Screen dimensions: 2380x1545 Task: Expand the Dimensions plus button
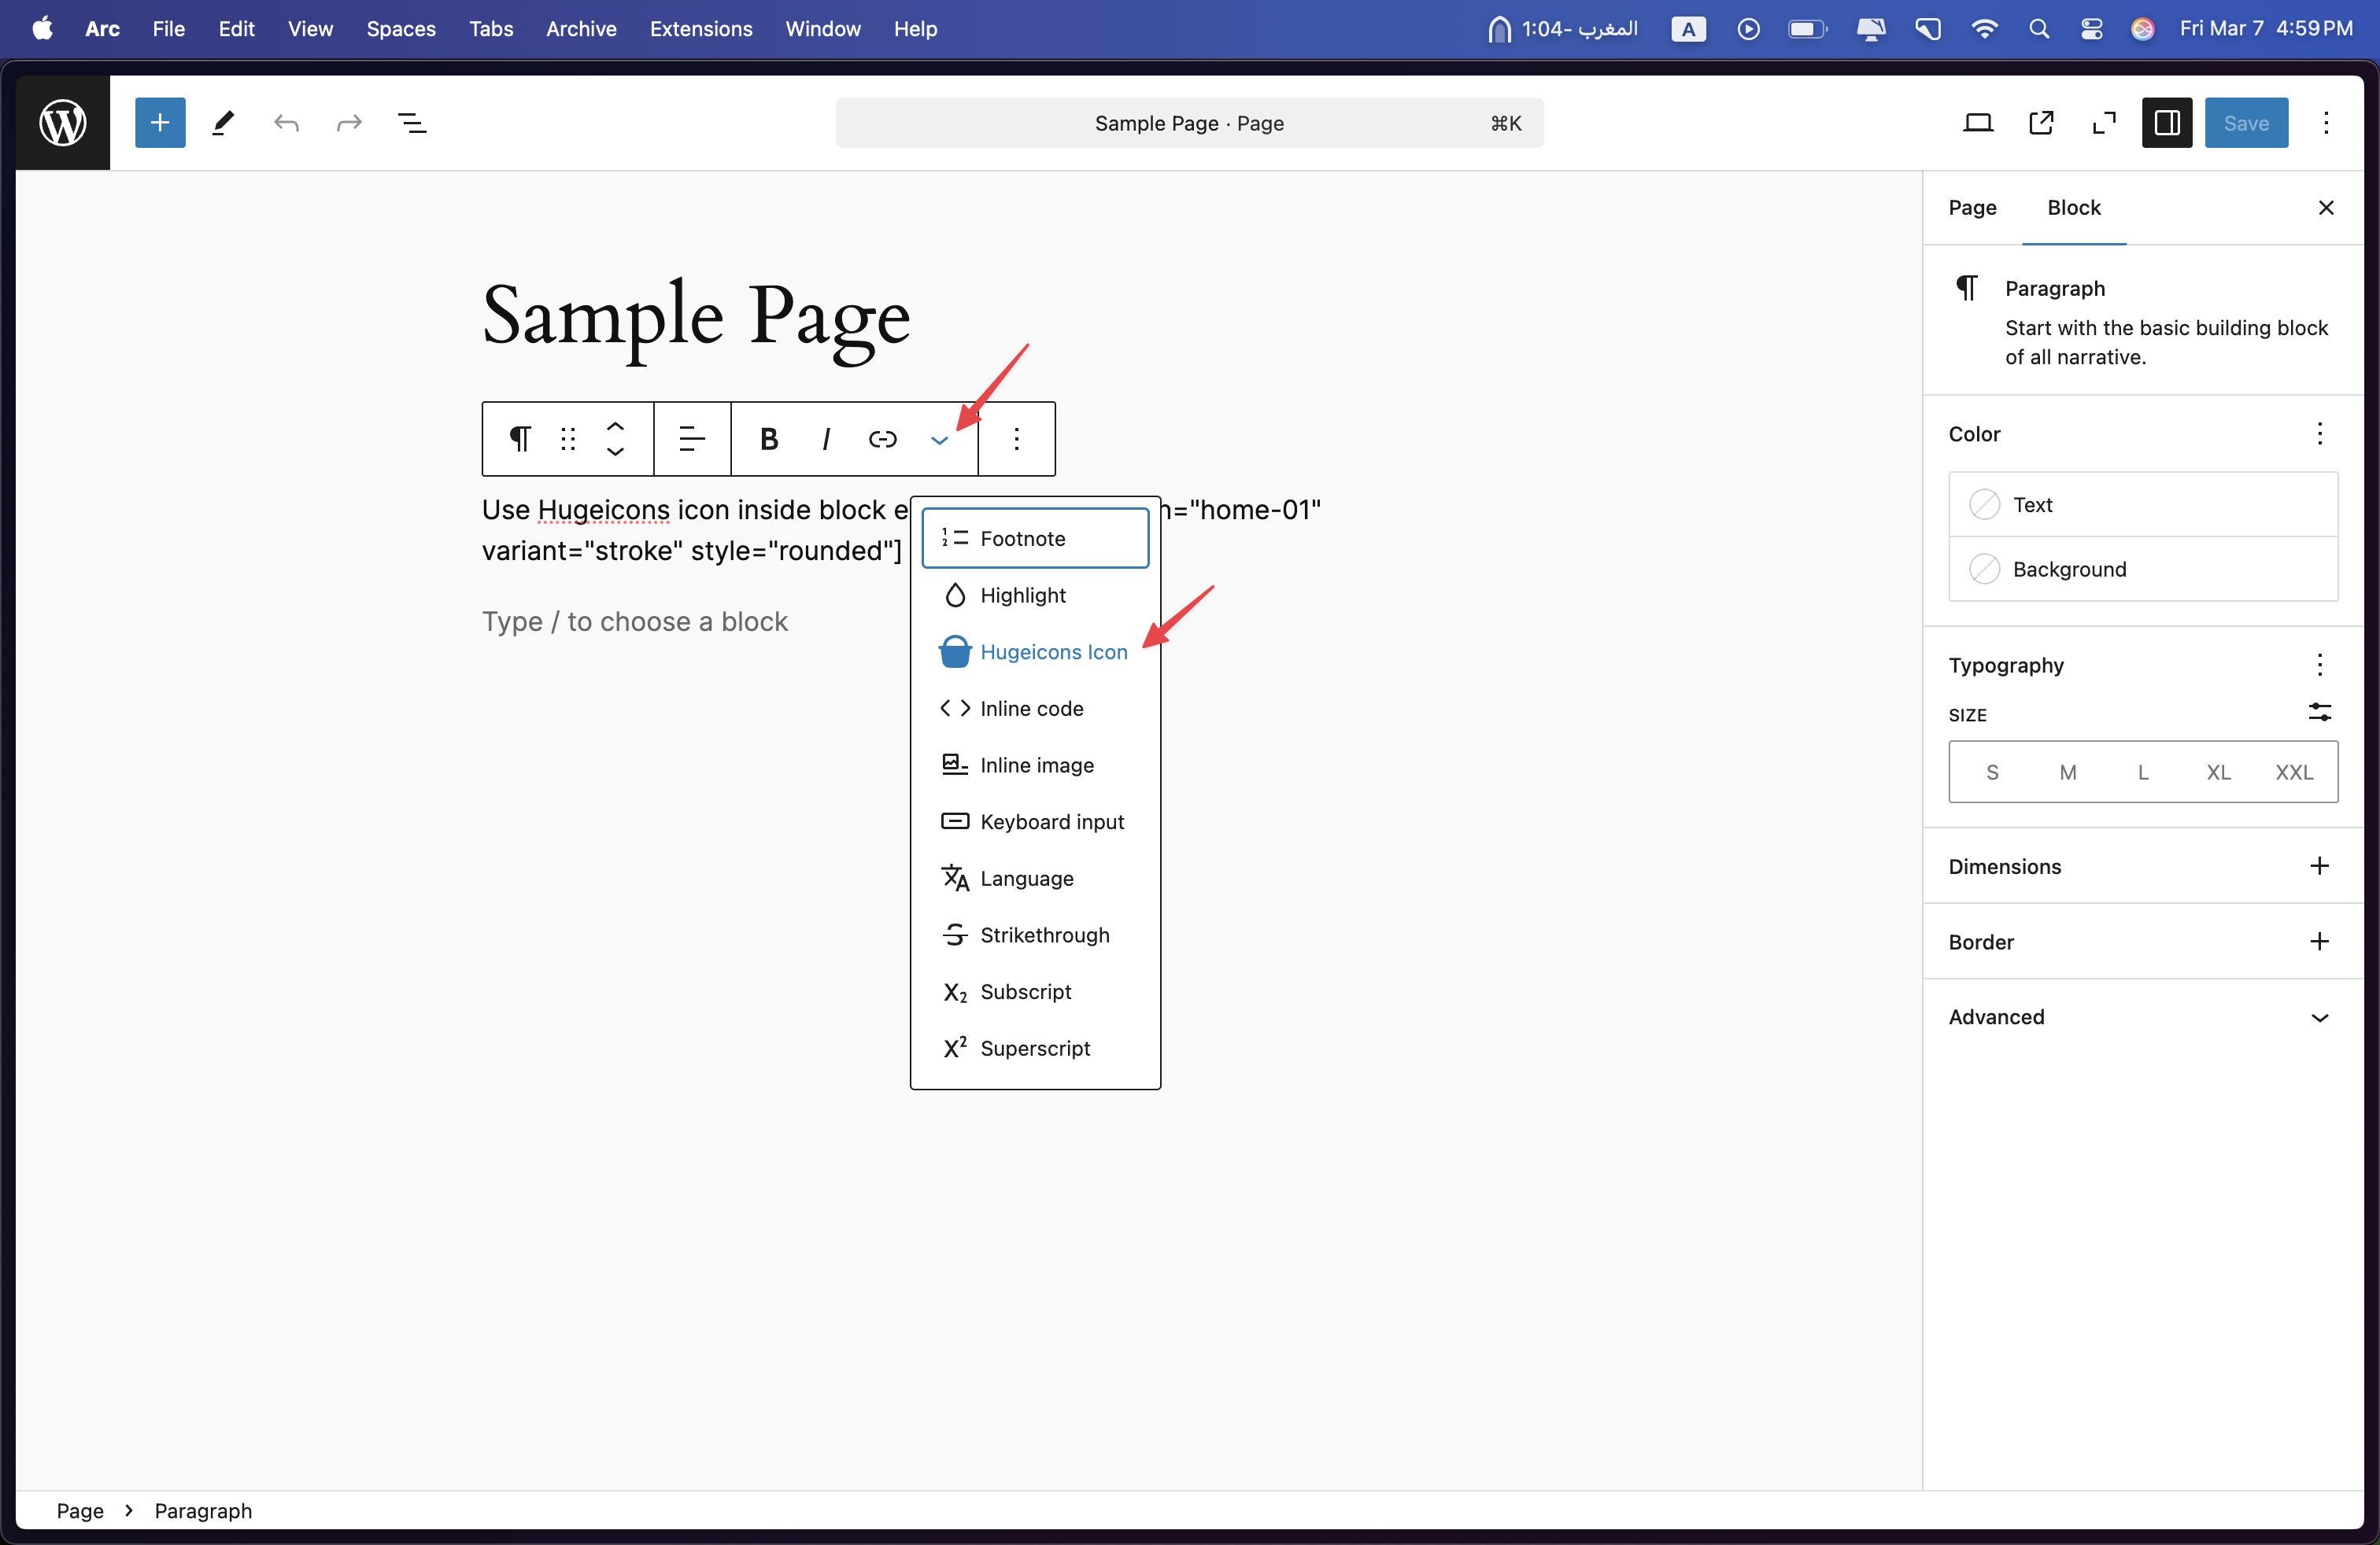click(2319, 865)
